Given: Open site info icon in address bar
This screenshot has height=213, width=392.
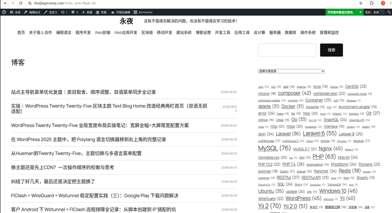Looking at the screenshot, I should coord(30,3).
